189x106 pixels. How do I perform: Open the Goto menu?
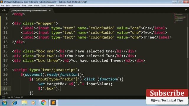[x=36, y=6]
